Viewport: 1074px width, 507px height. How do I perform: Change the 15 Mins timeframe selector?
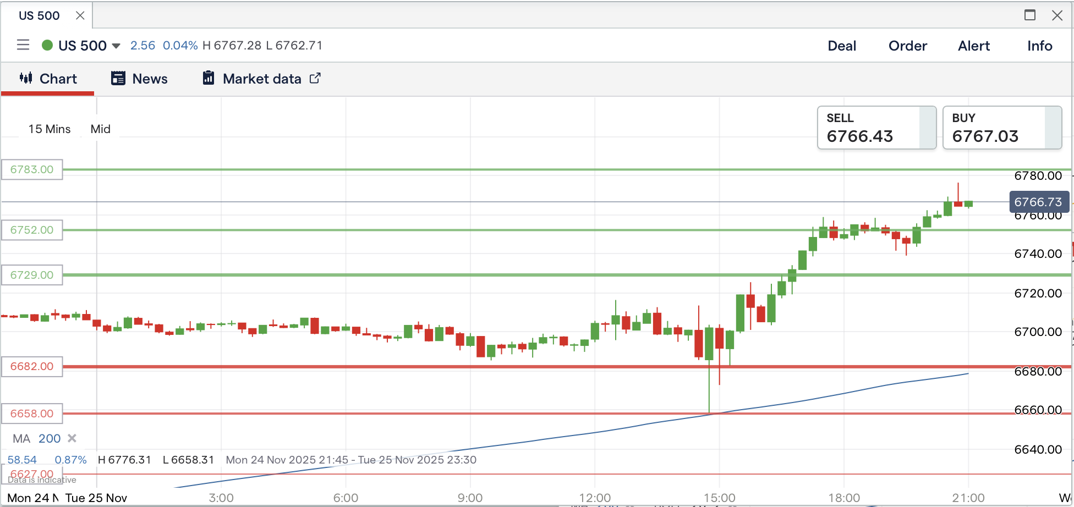pyautogui.click(x=50, y=129)
